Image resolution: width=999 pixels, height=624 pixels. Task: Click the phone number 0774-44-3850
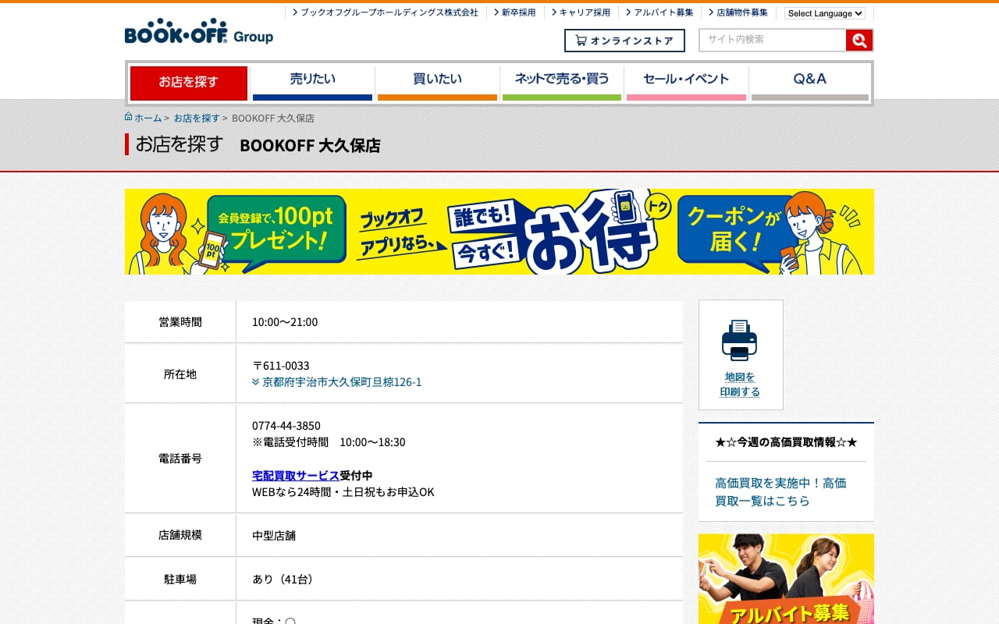(x=286, y=426)
